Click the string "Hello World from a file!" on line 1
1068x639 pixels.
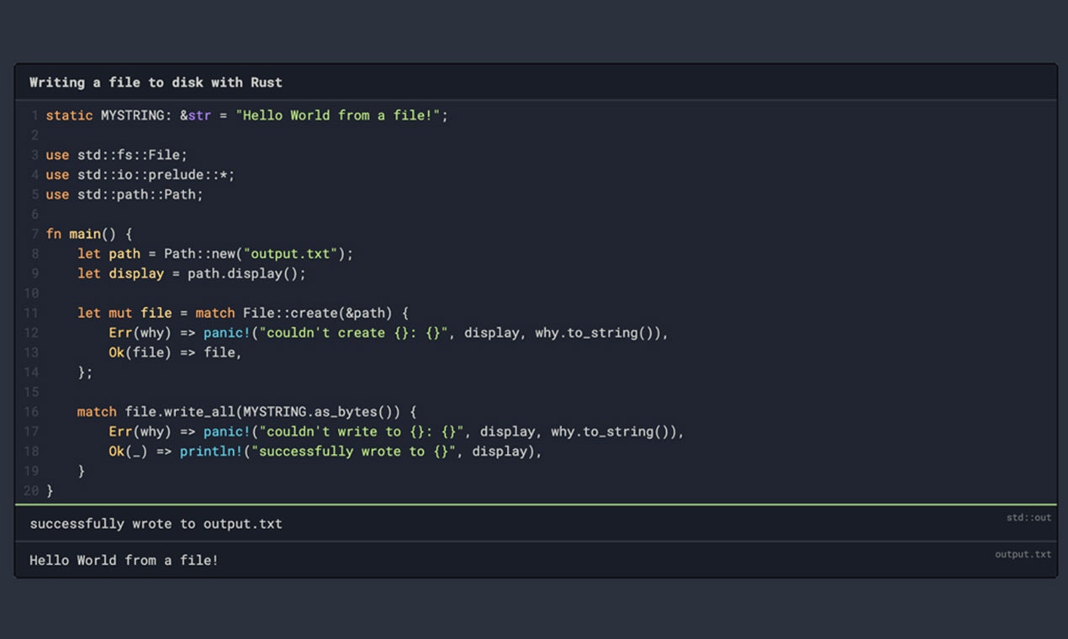[x=338, y=115]
